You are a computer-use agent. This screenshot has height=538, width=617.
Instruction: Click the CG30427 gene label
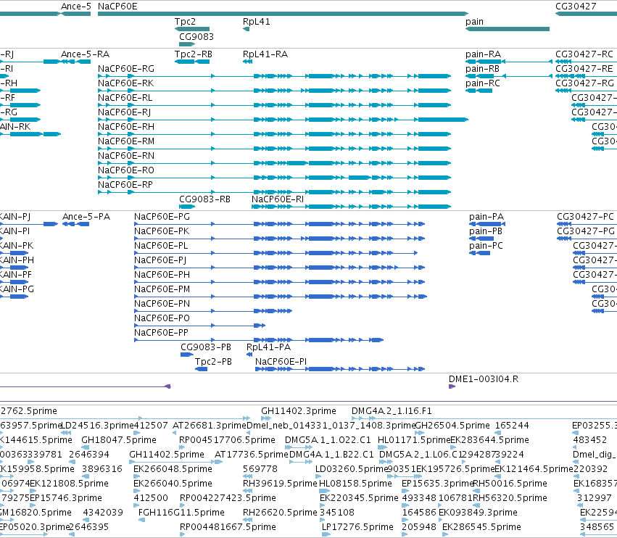576,7
